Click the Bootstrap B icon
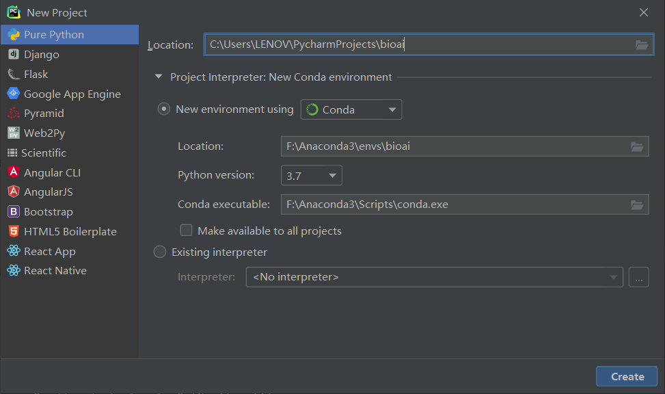This screenshot has height=394, width=665. 14,211
